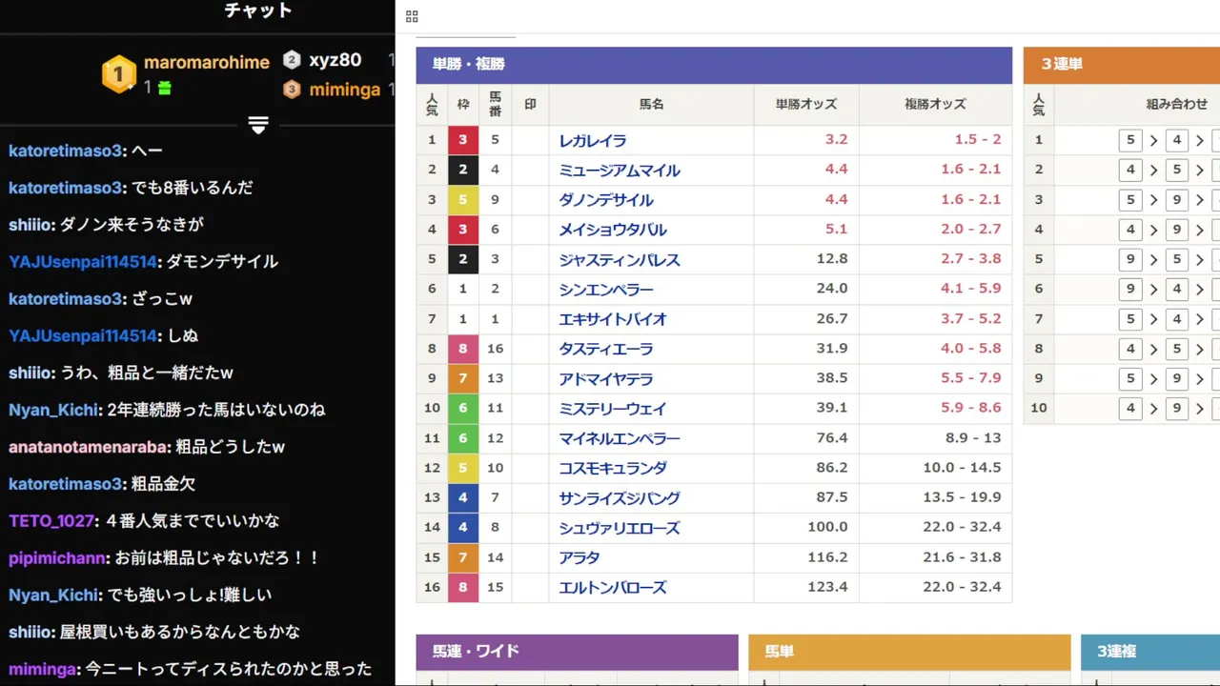Click number box 9 in 3連単 rank 3 row
The image size is (1220, 686).
click(1177, 200)
